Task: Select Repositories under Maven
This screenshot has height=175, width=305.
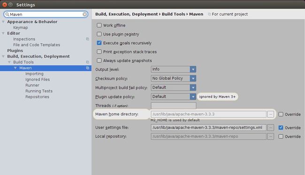Action: (x=37, y=97)
